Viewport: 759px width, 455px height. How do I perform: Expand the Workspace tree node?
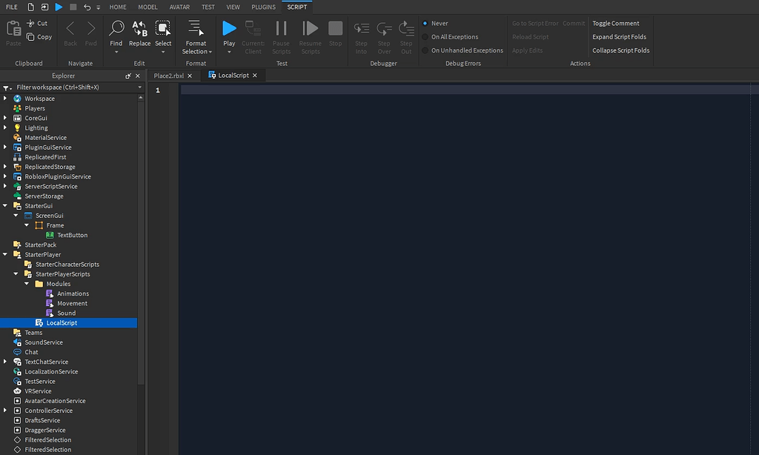point(5,99)
